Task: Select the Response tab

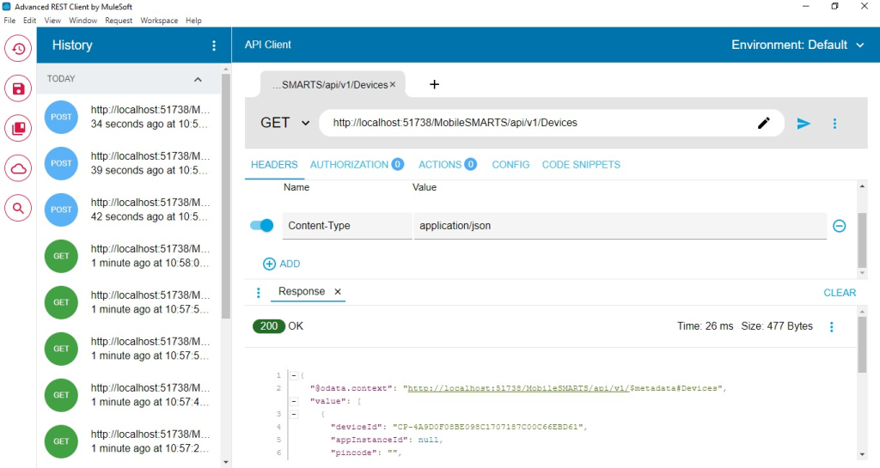Action: [x=302, y=291]
